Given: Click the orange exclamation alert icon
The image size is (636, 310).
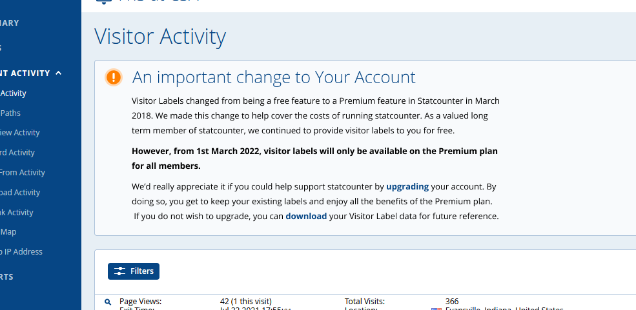Looking at the screenshot, I should pos(114,77).
